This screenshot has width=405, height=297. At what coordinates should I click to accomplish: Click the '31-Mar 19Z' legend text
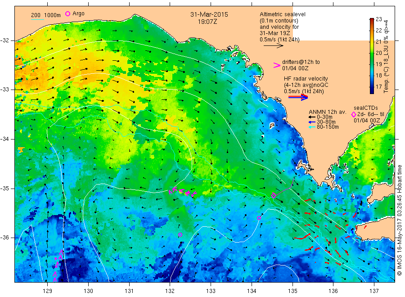pyautogui.click(x=275, y=33)
